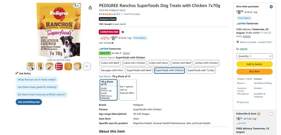This screenshot has height=135, width=281.
Task: Open the Quantity dropdown
Action: tap(254, 56)
